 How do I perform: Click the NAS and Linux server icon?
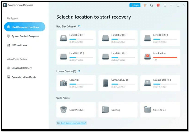tap(9, 45)
